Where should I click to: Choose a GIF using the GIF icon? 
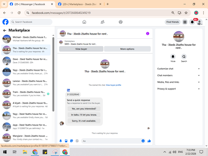pos(77,141)
